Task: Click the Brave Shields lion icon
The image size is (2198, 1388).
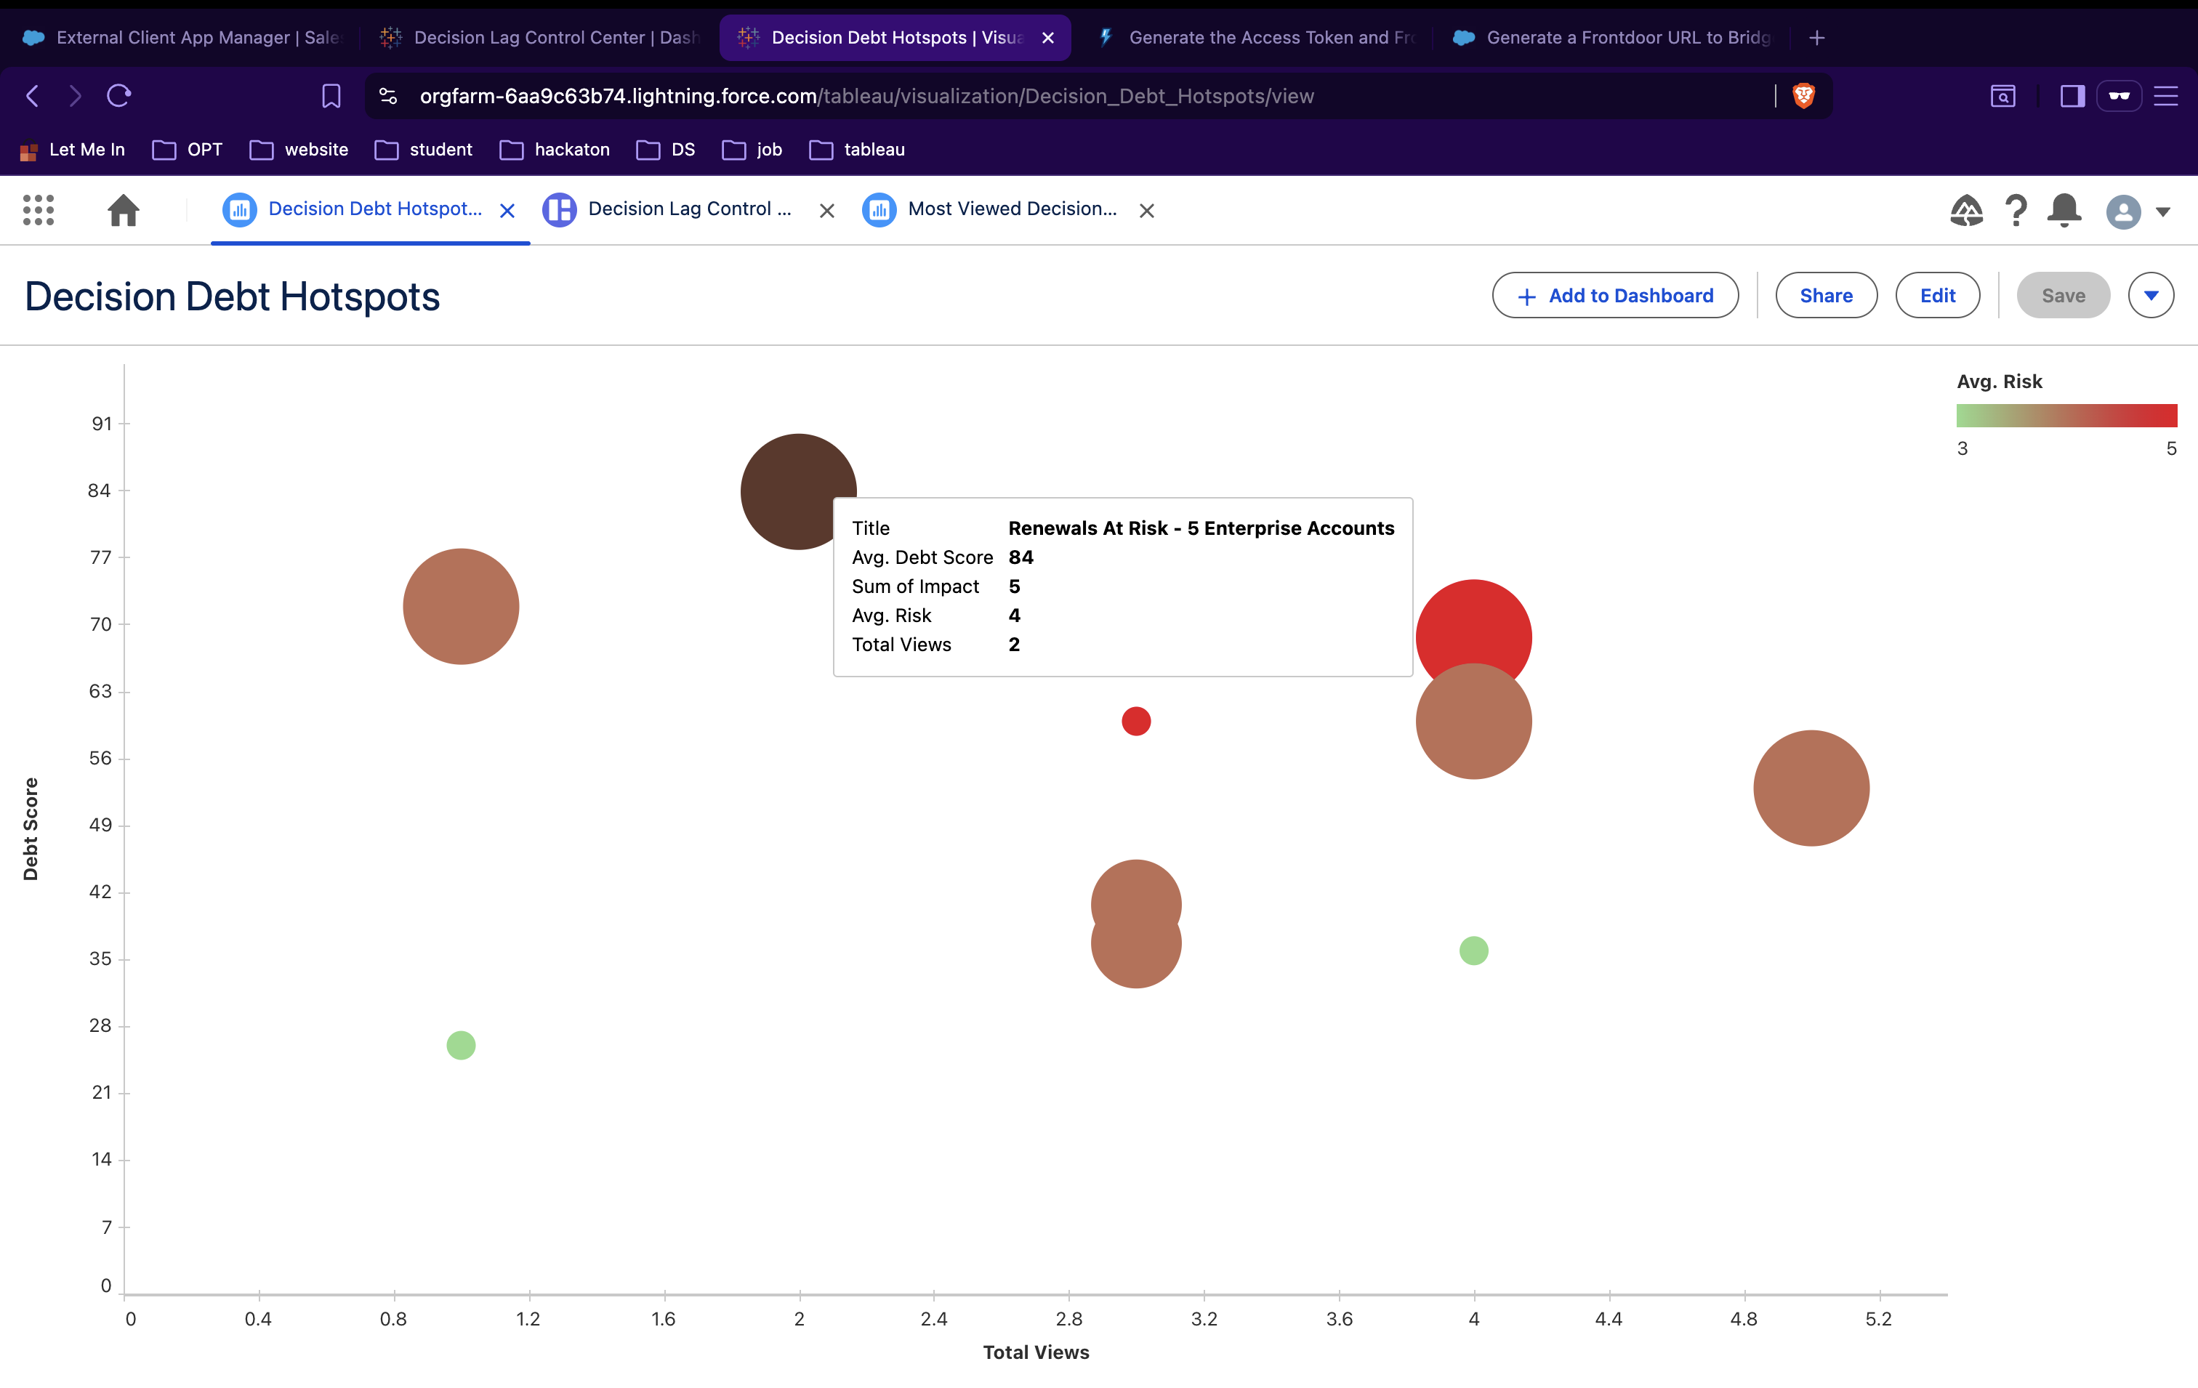Action: (1803, 96)
